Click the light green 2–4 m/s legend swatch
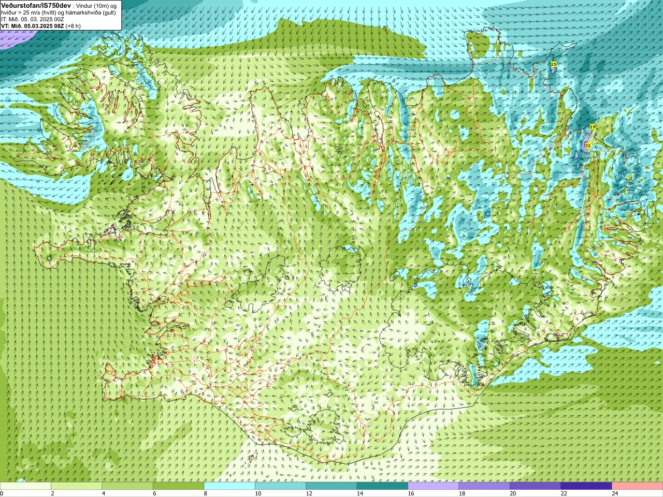The width and height of the screenshot is (663, 497). (77, 487)
